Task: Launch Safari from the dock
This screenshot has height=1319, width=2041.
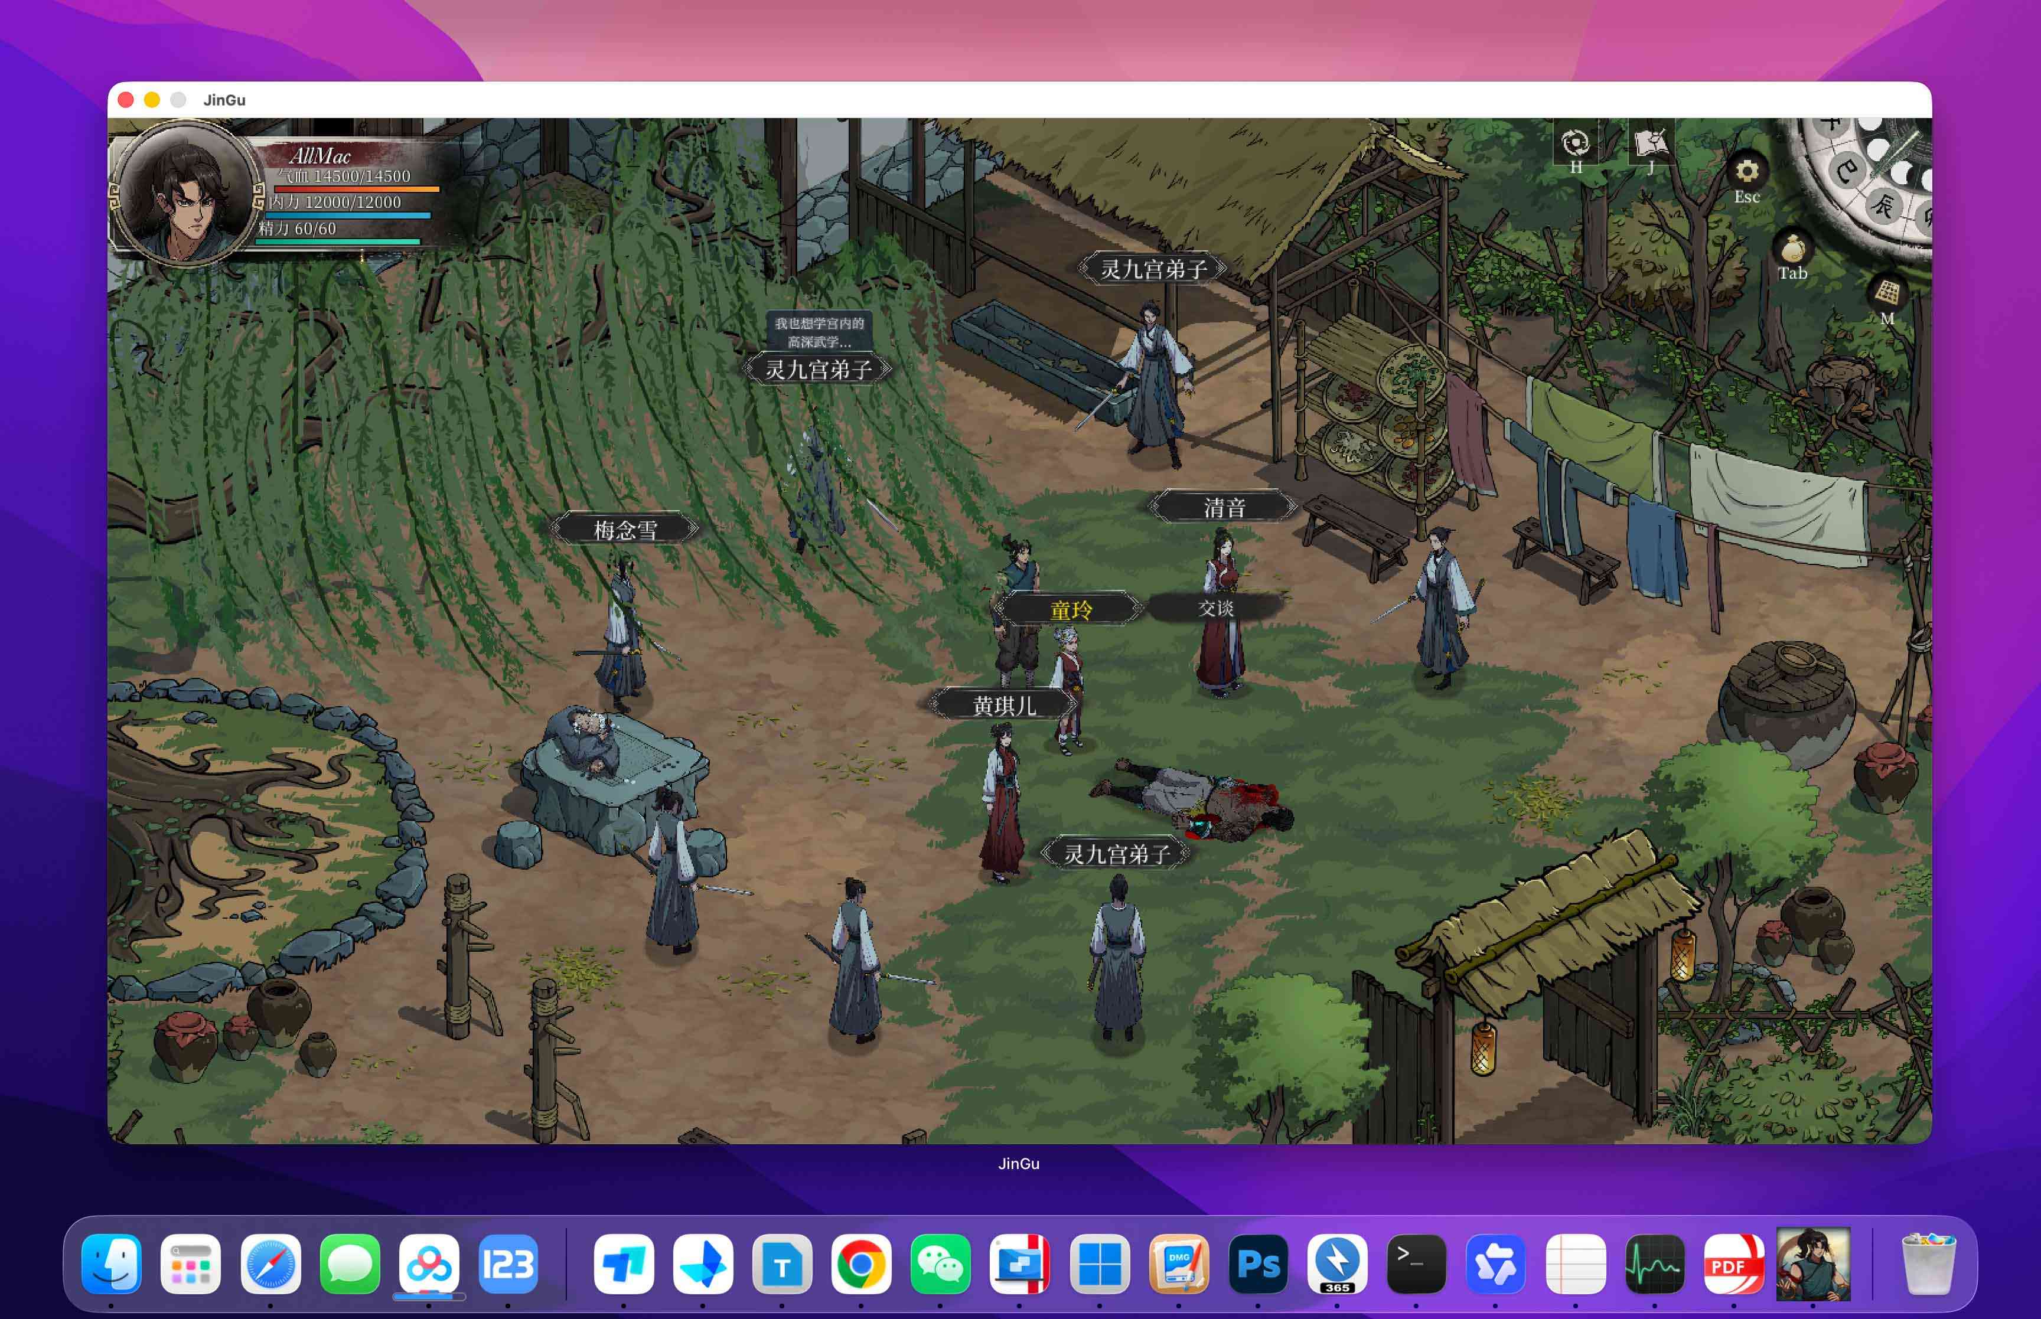Action: pos(270,1264)
